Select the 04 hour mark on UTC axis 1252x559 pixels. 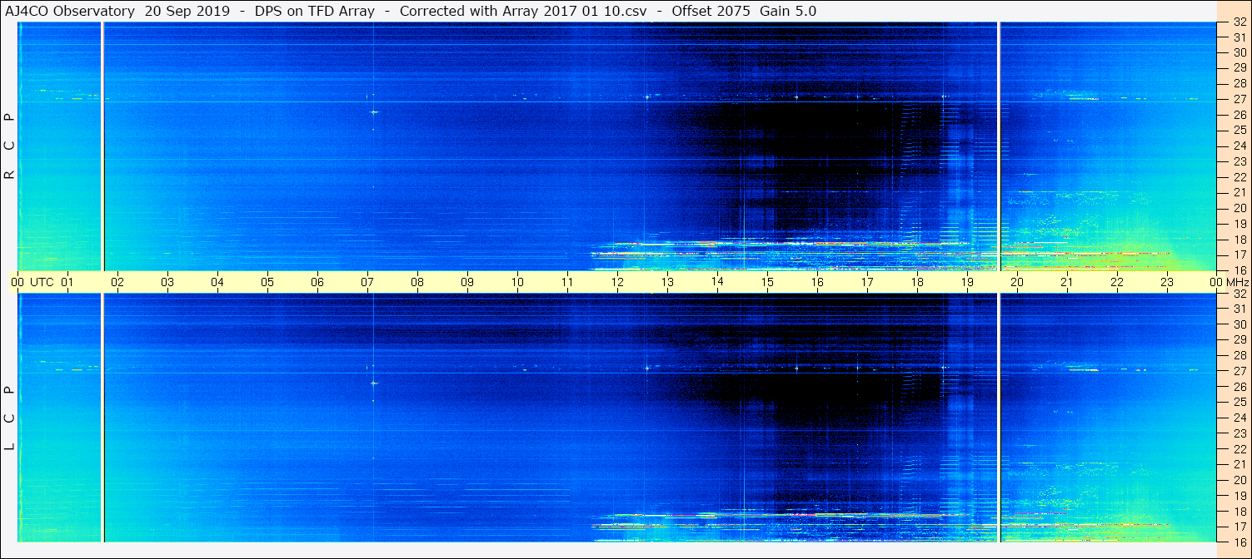point(217,282)
